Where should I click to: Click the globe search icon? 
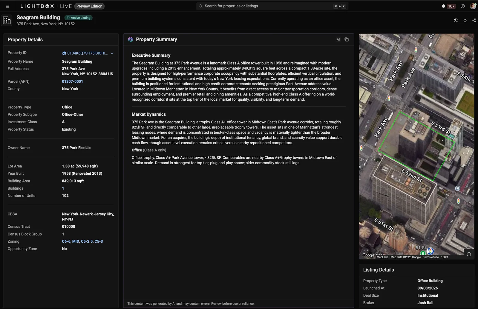click(456, 20)
